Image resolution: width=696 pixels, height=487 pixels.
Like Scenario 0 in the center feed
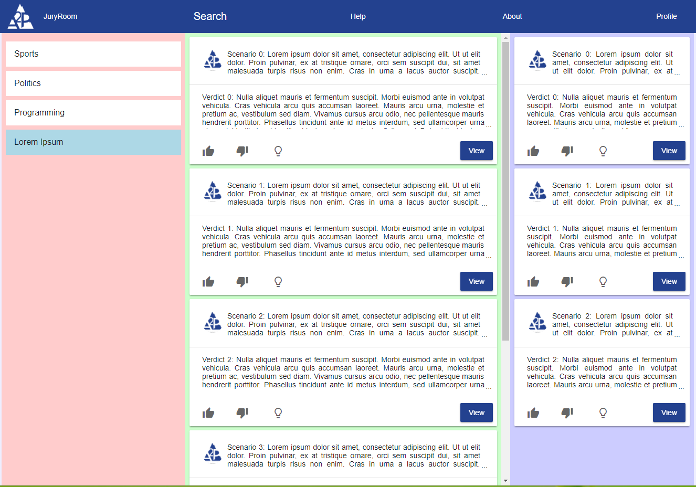click(x=208, y=151)
